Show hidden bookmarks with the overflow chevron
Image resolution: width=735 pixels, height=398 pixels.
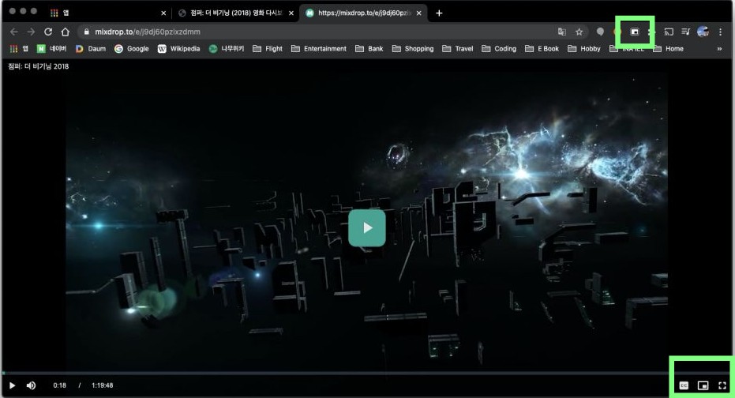pos(719,49)
